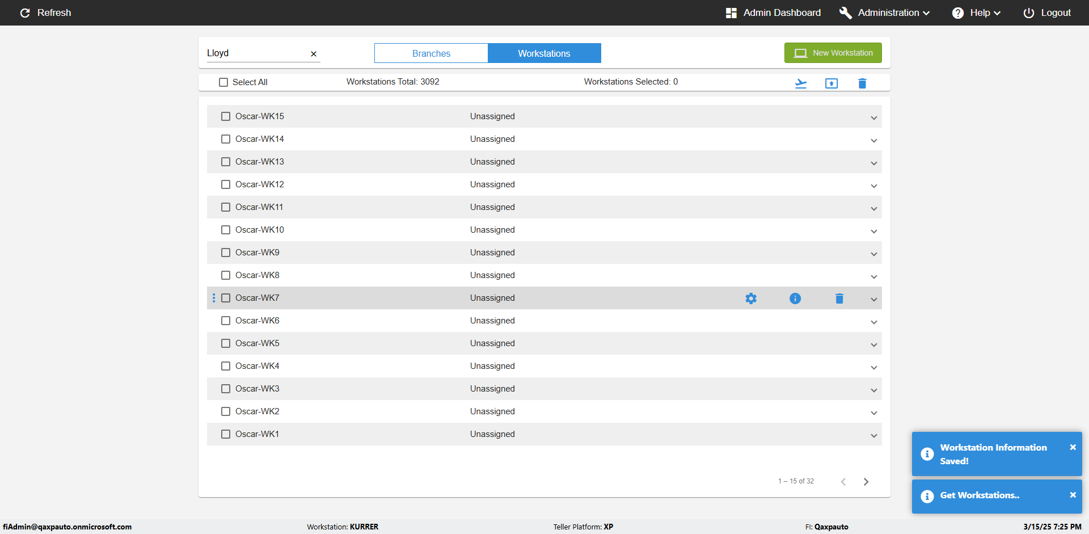Click the Refresh button label

[54, 12]
